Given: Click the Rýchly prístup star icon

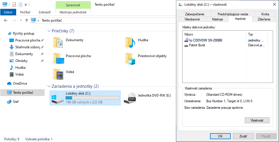Looking at the screenshot, I should [10, 34].
